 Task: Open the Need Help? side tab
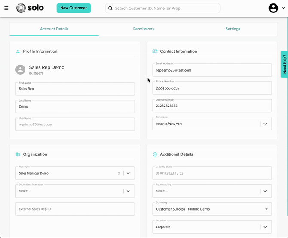pos(284,64)
